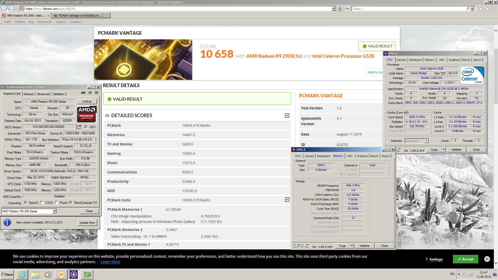Switch to Validation tab in GPU-Z
The width and height of the screenshot is (498, 280).
(59, 94)
